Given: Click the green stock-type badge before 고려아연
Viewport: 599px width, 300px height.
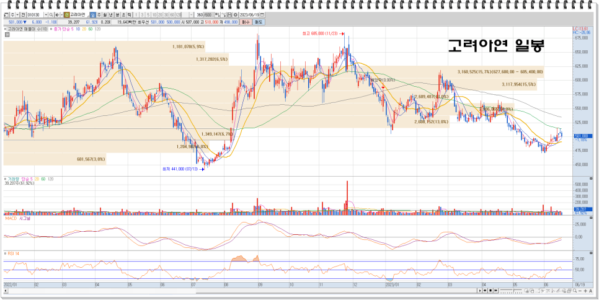Looking at the screenshot, I should coord(67,15).
